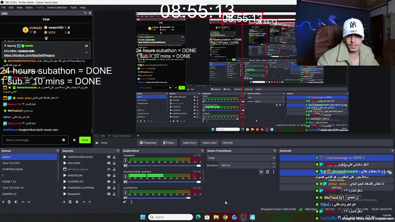
Task: Move source down in Sources dock
Action: click(x=89, y=202)
